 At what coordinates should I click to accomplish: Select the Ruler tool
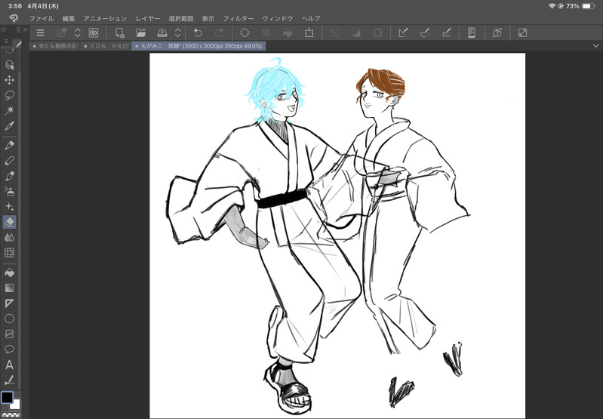pos(9,303)
